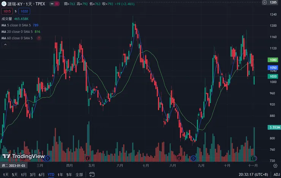This screenshot has height=178, width=281.
Task: Select the 1年 date range
Action: (x=60, y=175)
